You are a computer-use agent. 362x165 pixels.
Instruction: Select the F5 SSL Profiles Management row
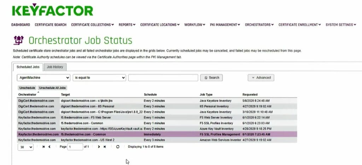coord(157,134)
